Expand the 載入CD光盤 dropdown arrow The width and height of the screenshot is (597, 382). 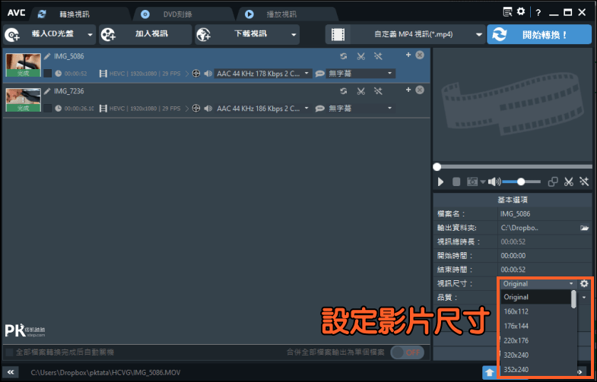point(91,35)
